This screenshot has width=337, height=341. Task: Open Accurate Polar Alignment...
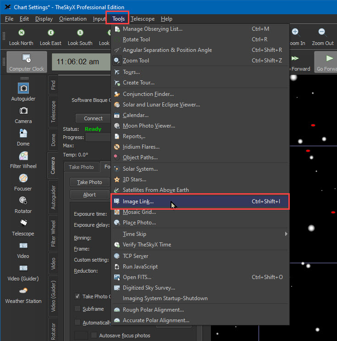coord(200,320)
